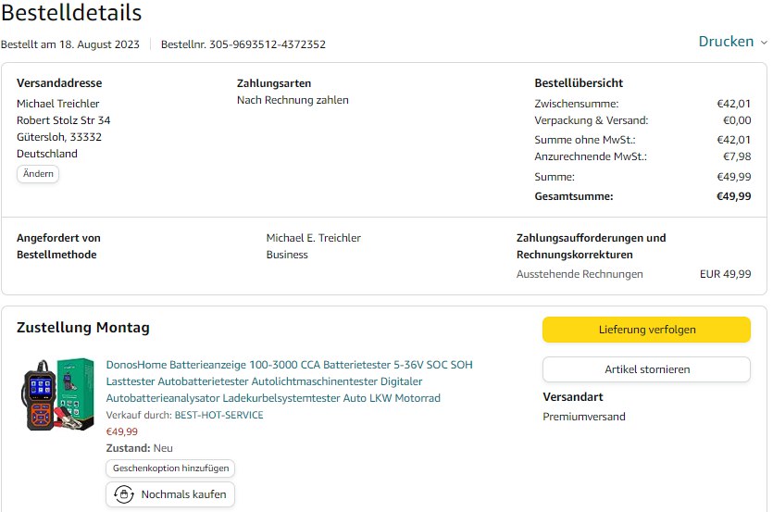Open seller BEST-HOT-SERVICE link

(218, 415)
